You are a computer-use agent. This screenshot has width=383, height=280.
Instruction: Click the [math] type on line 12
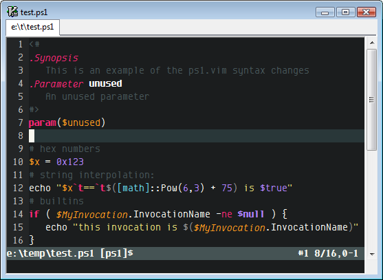133,188
